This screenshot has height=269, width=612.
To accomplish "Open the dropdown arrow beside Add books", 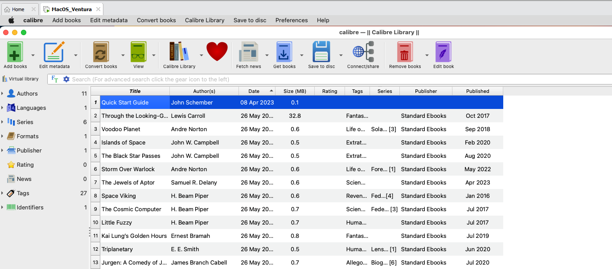I will [33, 56].
